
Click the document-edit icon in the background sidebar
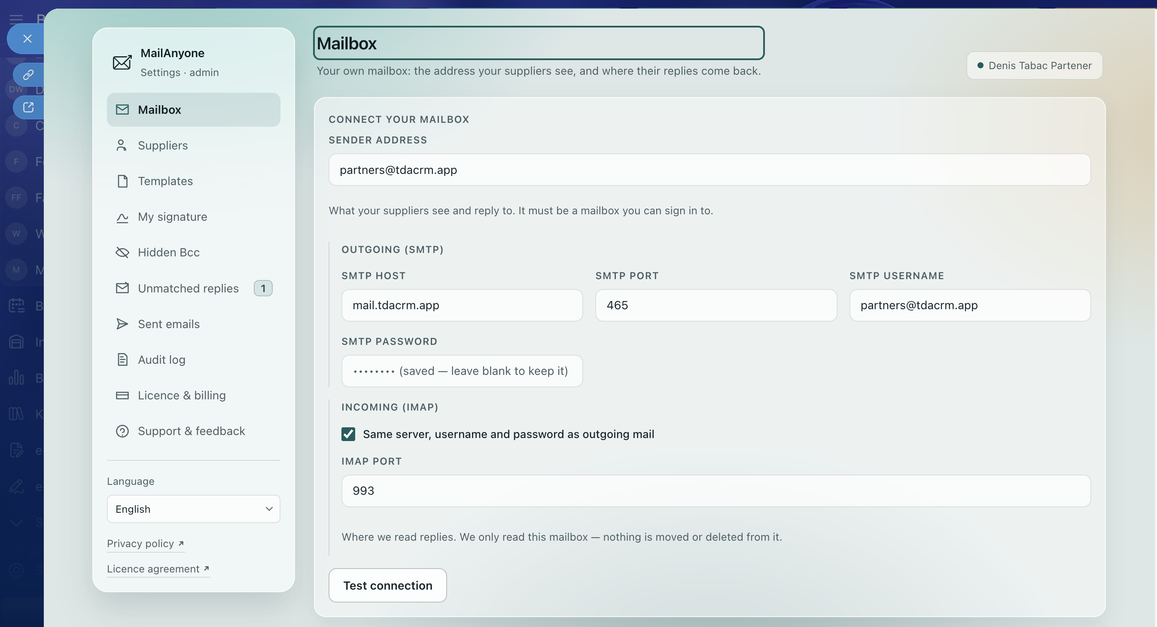coord(17,450)
